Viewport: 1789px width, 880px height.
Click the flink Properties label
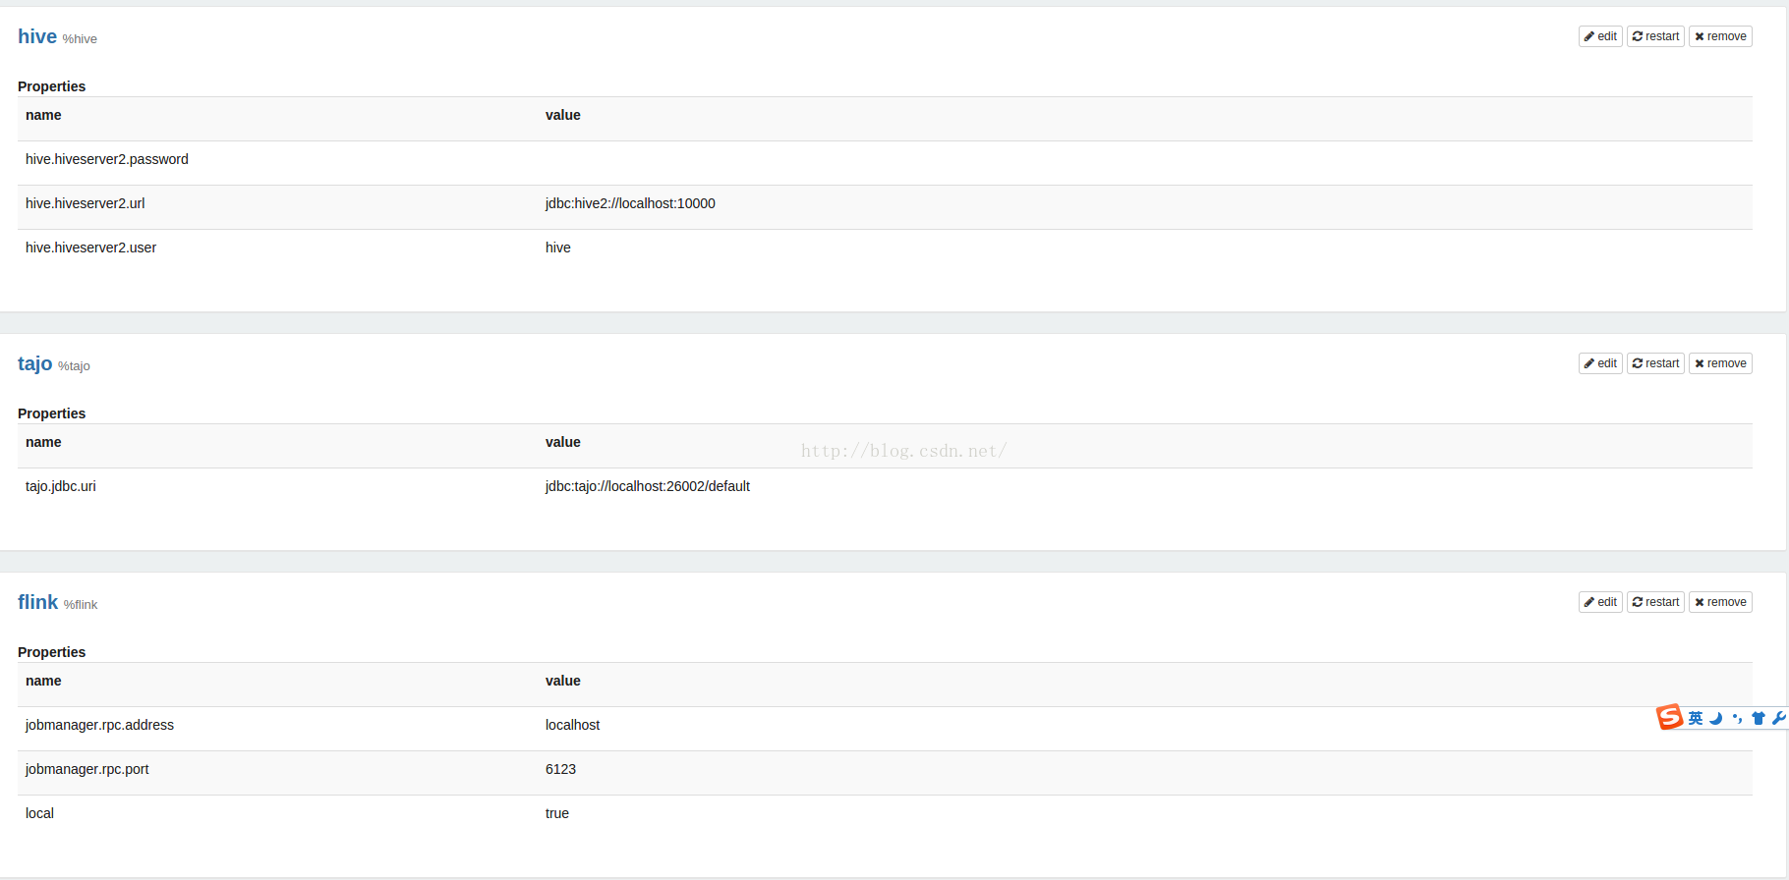[x=51, y=652]
